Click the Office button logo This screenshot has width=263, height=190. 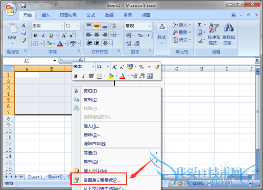coord(10,8)
